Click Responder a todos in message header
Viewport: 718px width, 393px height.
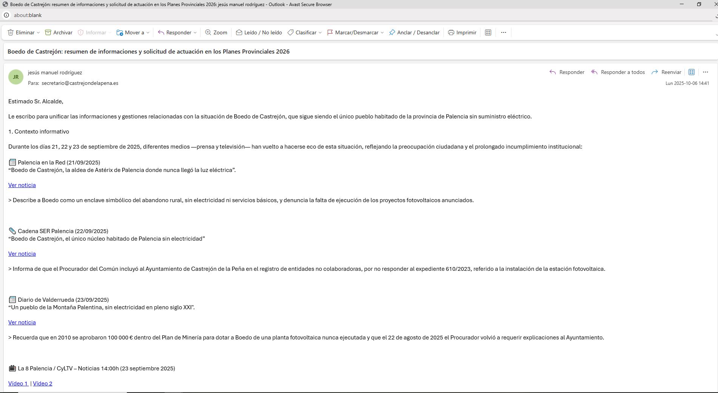[618, 72]
